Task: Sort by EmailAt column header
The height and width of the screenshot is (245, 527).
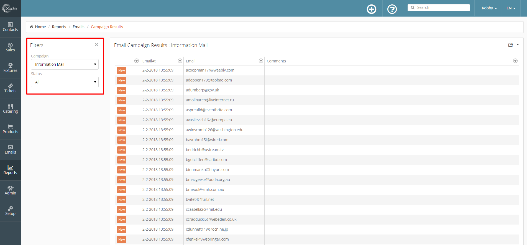Action: (149, 61)
